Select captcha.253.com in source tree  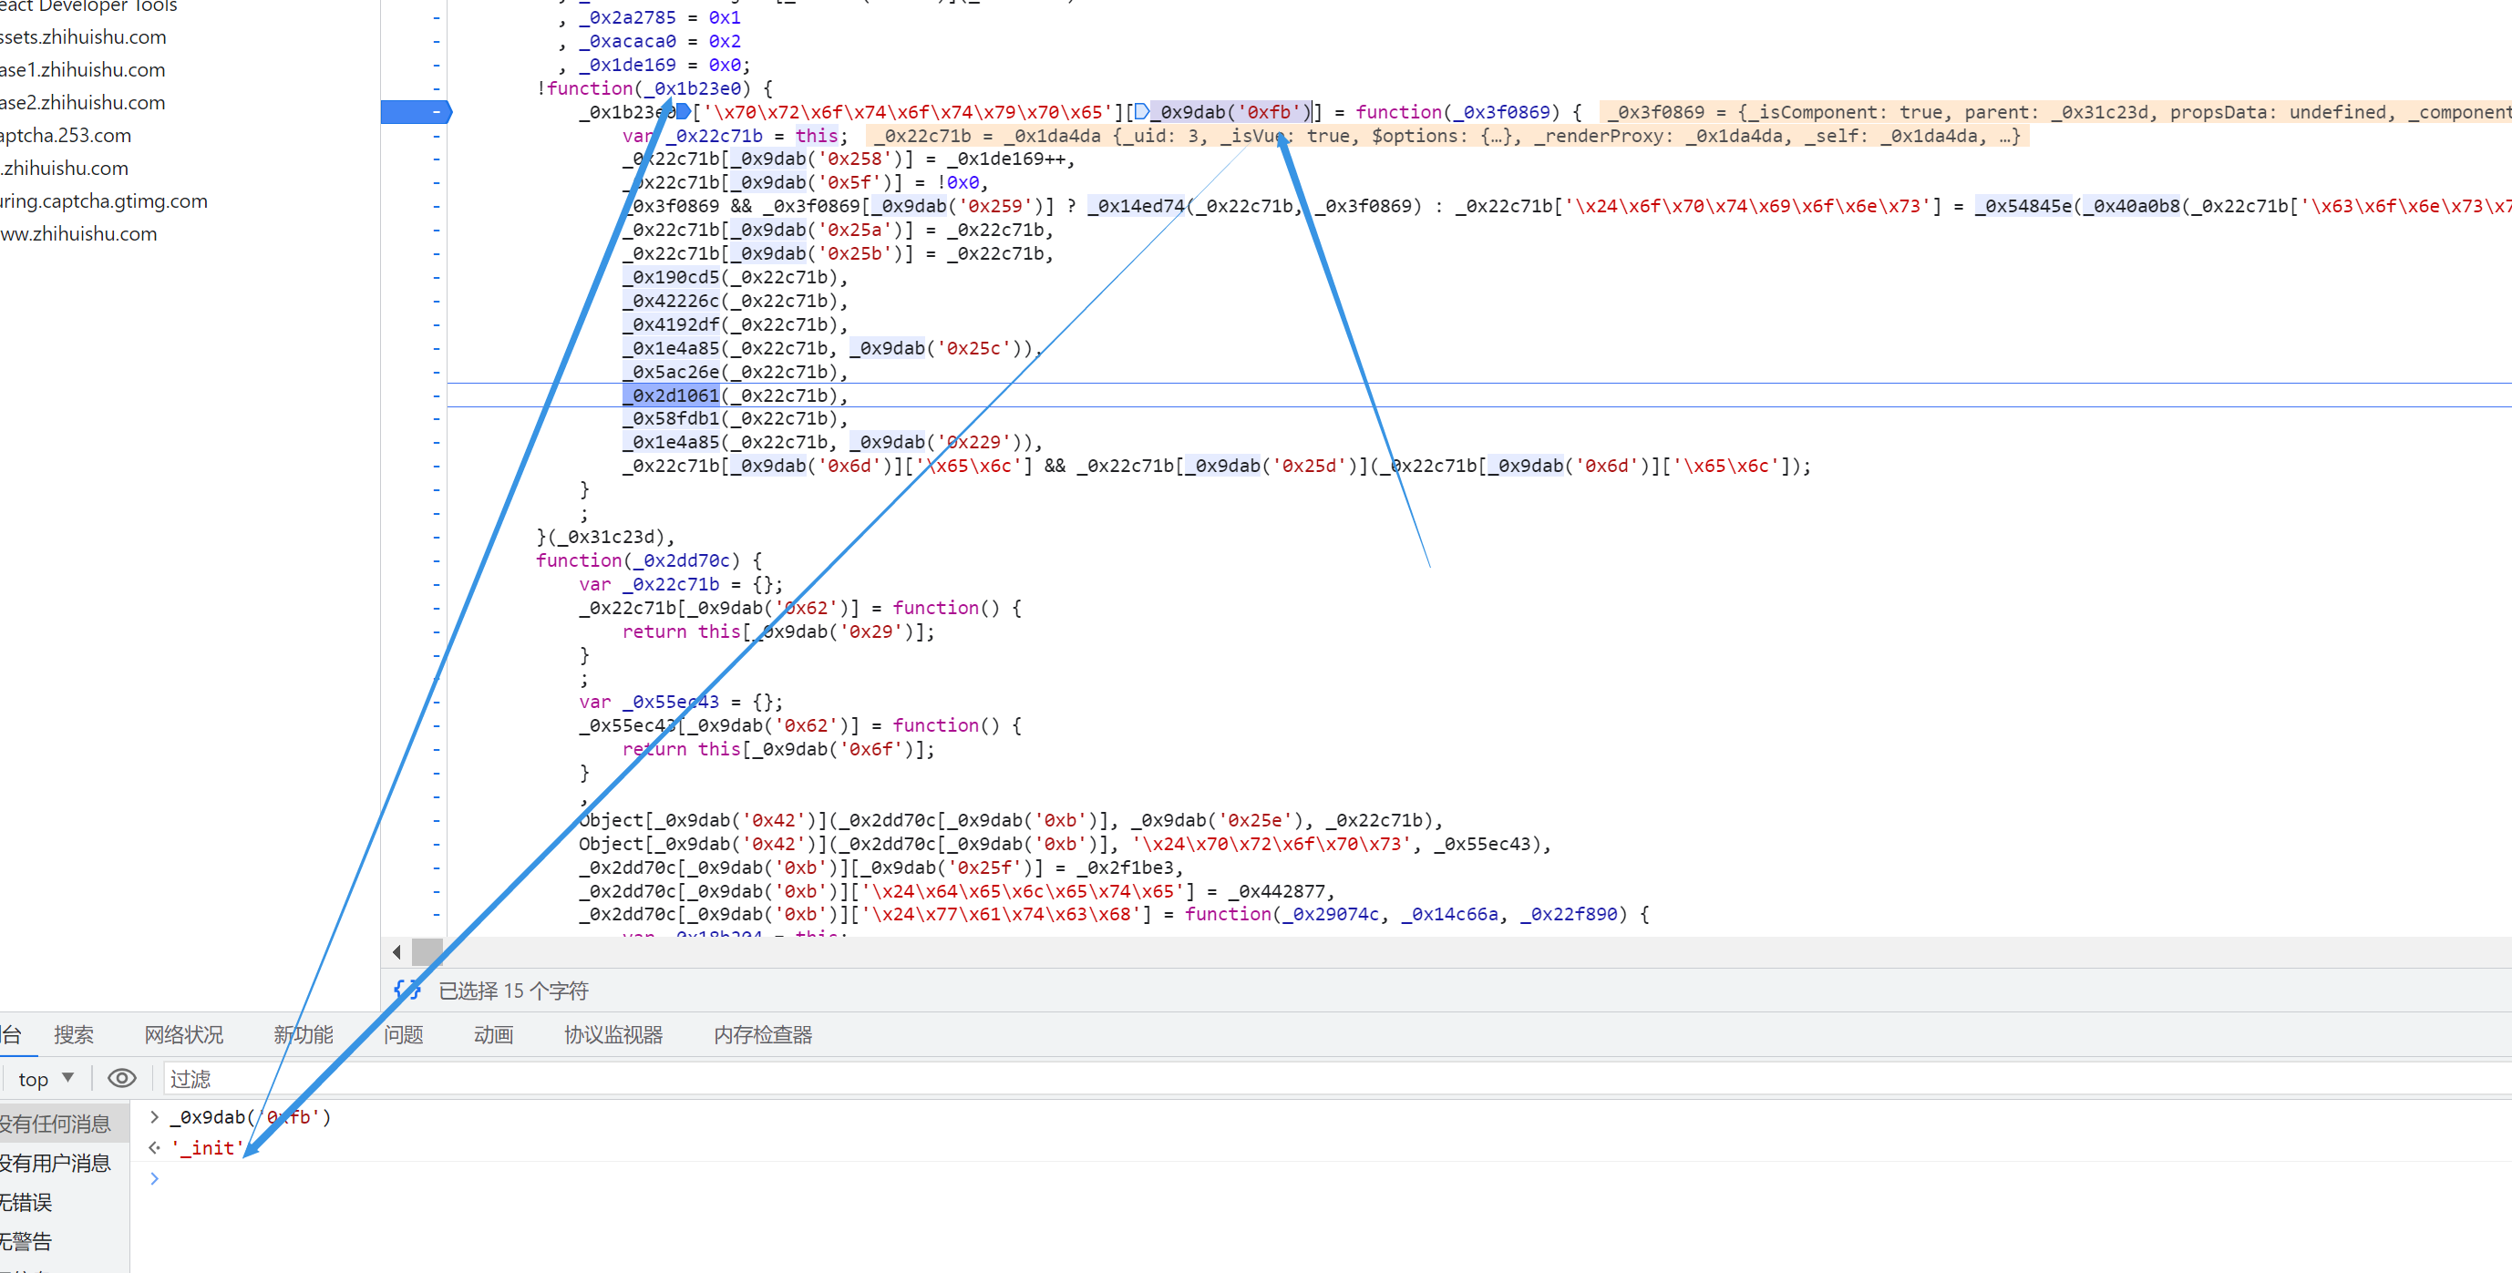(66, 136)
